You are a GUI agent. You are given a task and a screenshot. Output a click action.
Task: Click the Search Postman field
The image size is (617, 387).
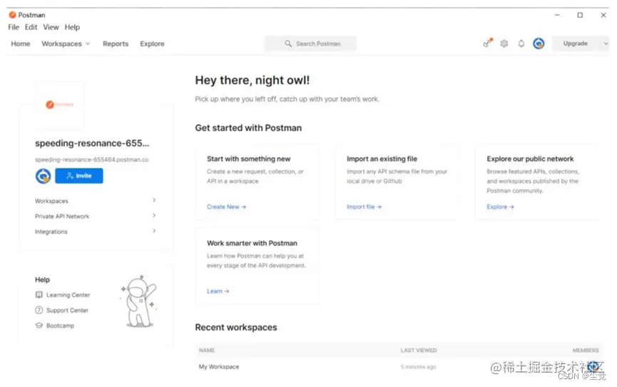pos(311,44)
